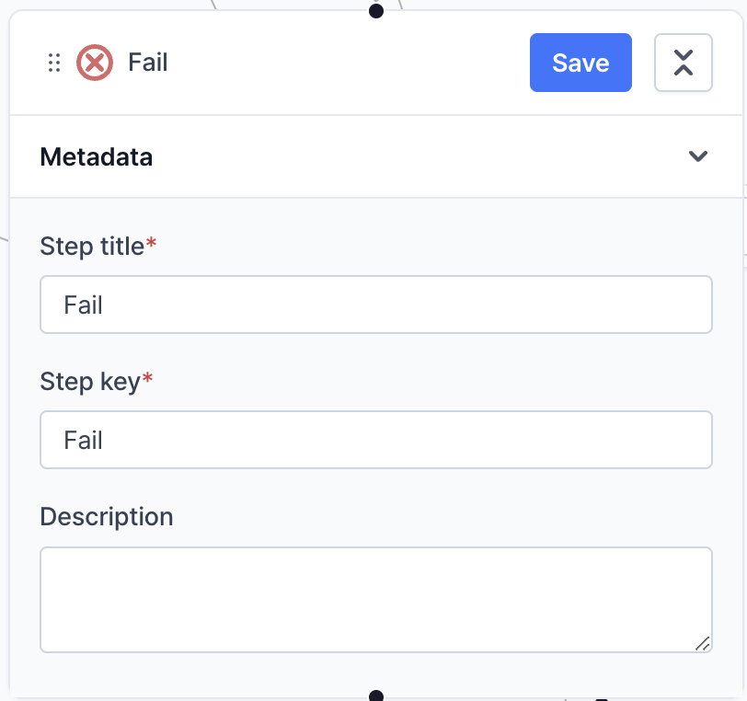Click the Step key label
The height and width of the screenshot is (701, 747).
click(89, 382)
